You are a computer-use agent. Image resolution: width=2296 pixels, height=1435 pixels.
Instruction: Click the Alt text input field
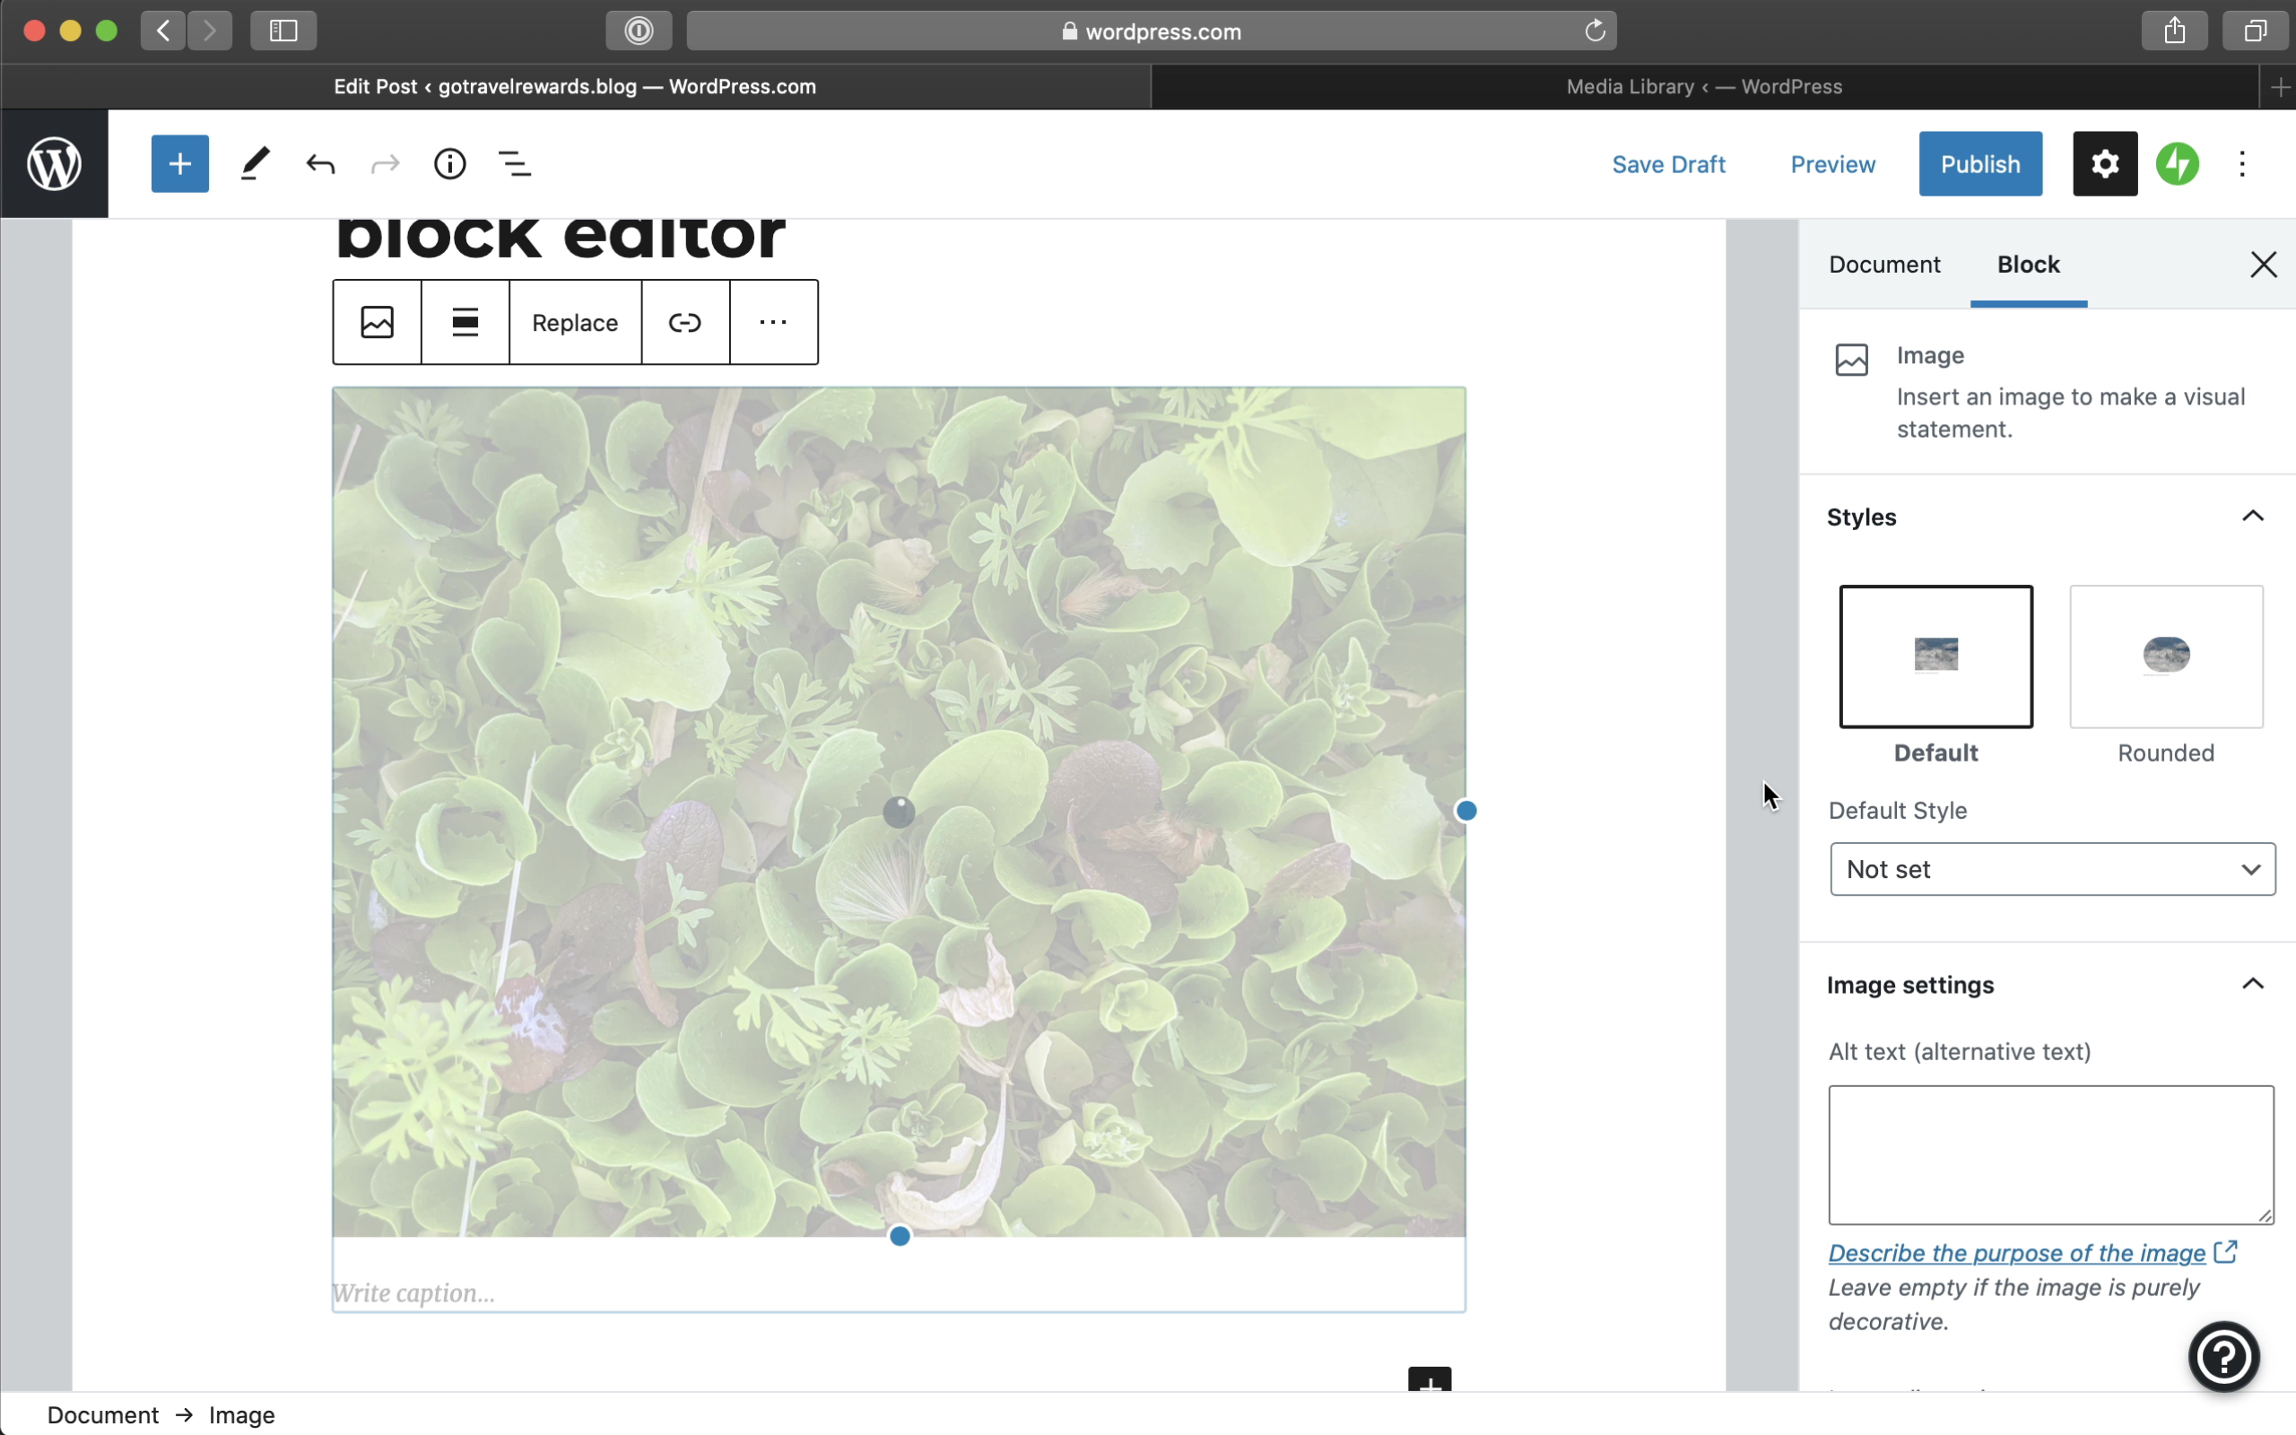(x=2050, y=1154)
